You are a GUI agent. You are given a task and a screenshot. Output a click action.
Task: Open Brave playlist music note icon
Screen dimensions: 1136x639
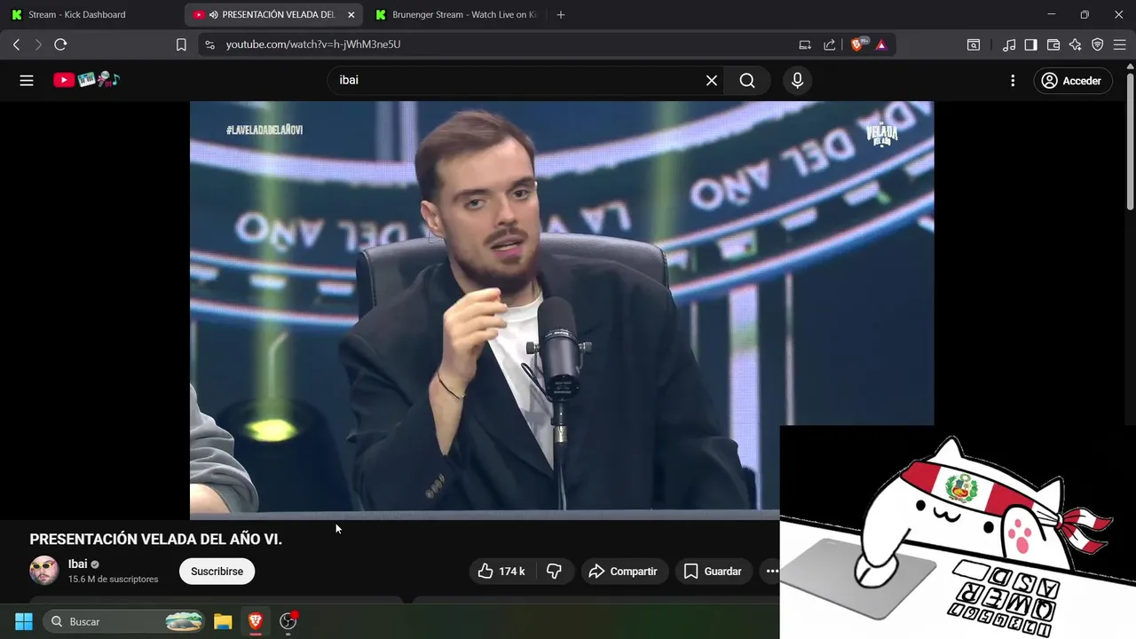pos(1009,44)
